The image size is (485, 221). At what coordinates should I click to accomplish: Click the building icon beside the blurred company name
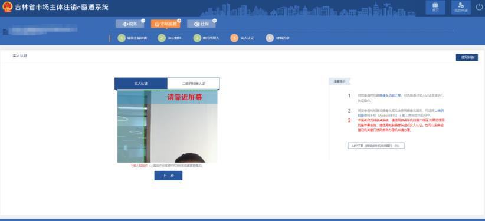coord(5,32)
